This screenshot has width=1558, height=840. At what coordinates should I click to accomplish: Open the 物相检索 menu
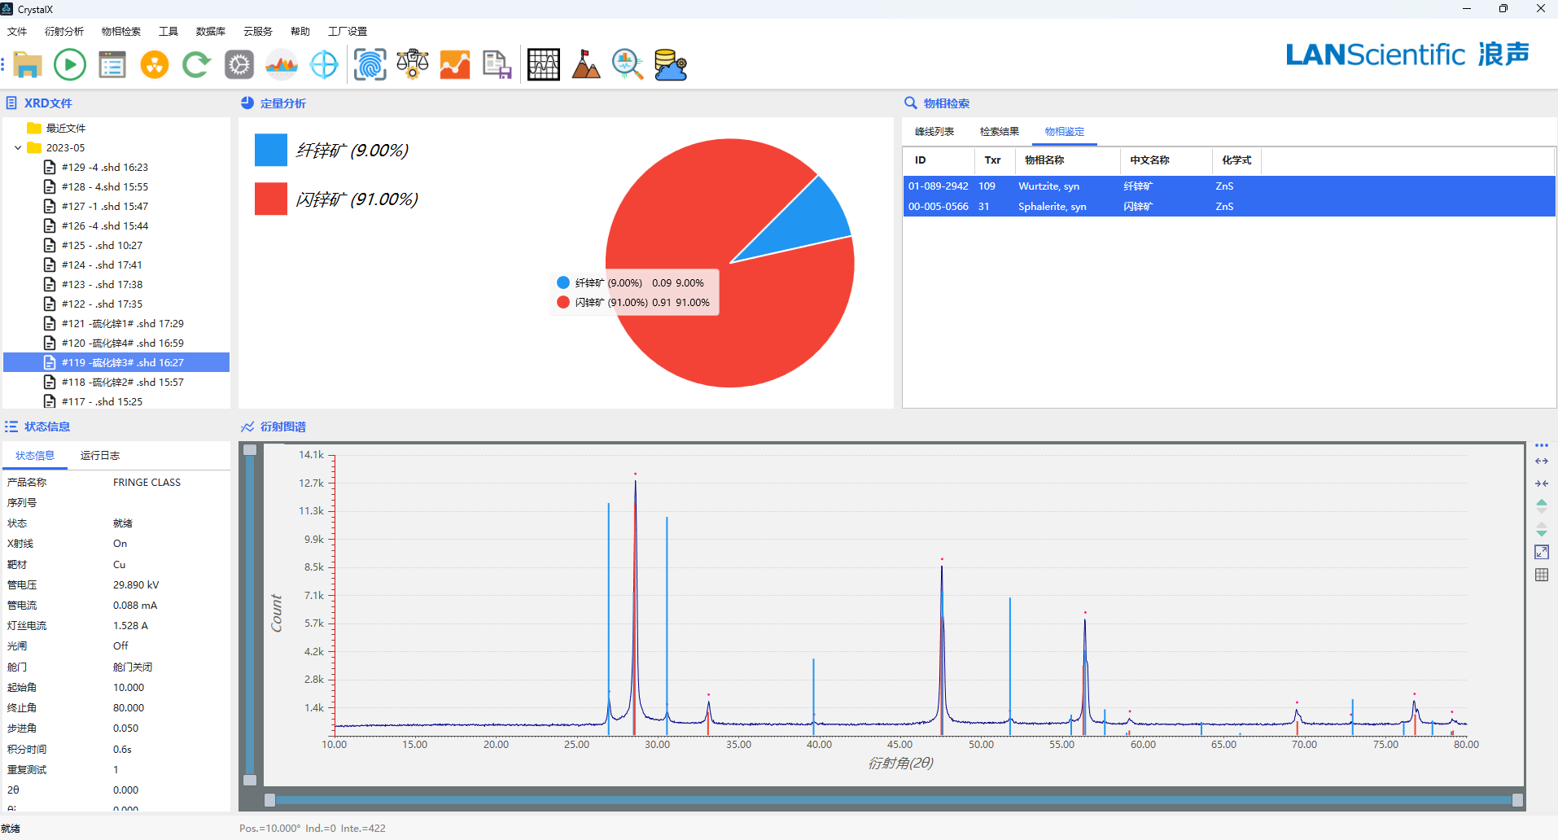coord(120,32)
